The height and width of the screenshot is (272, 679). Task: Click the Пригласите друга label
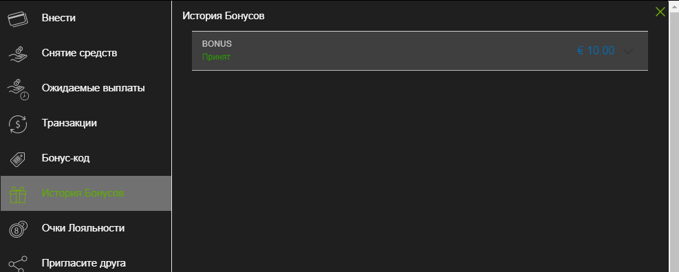click(x=83, y=263)
